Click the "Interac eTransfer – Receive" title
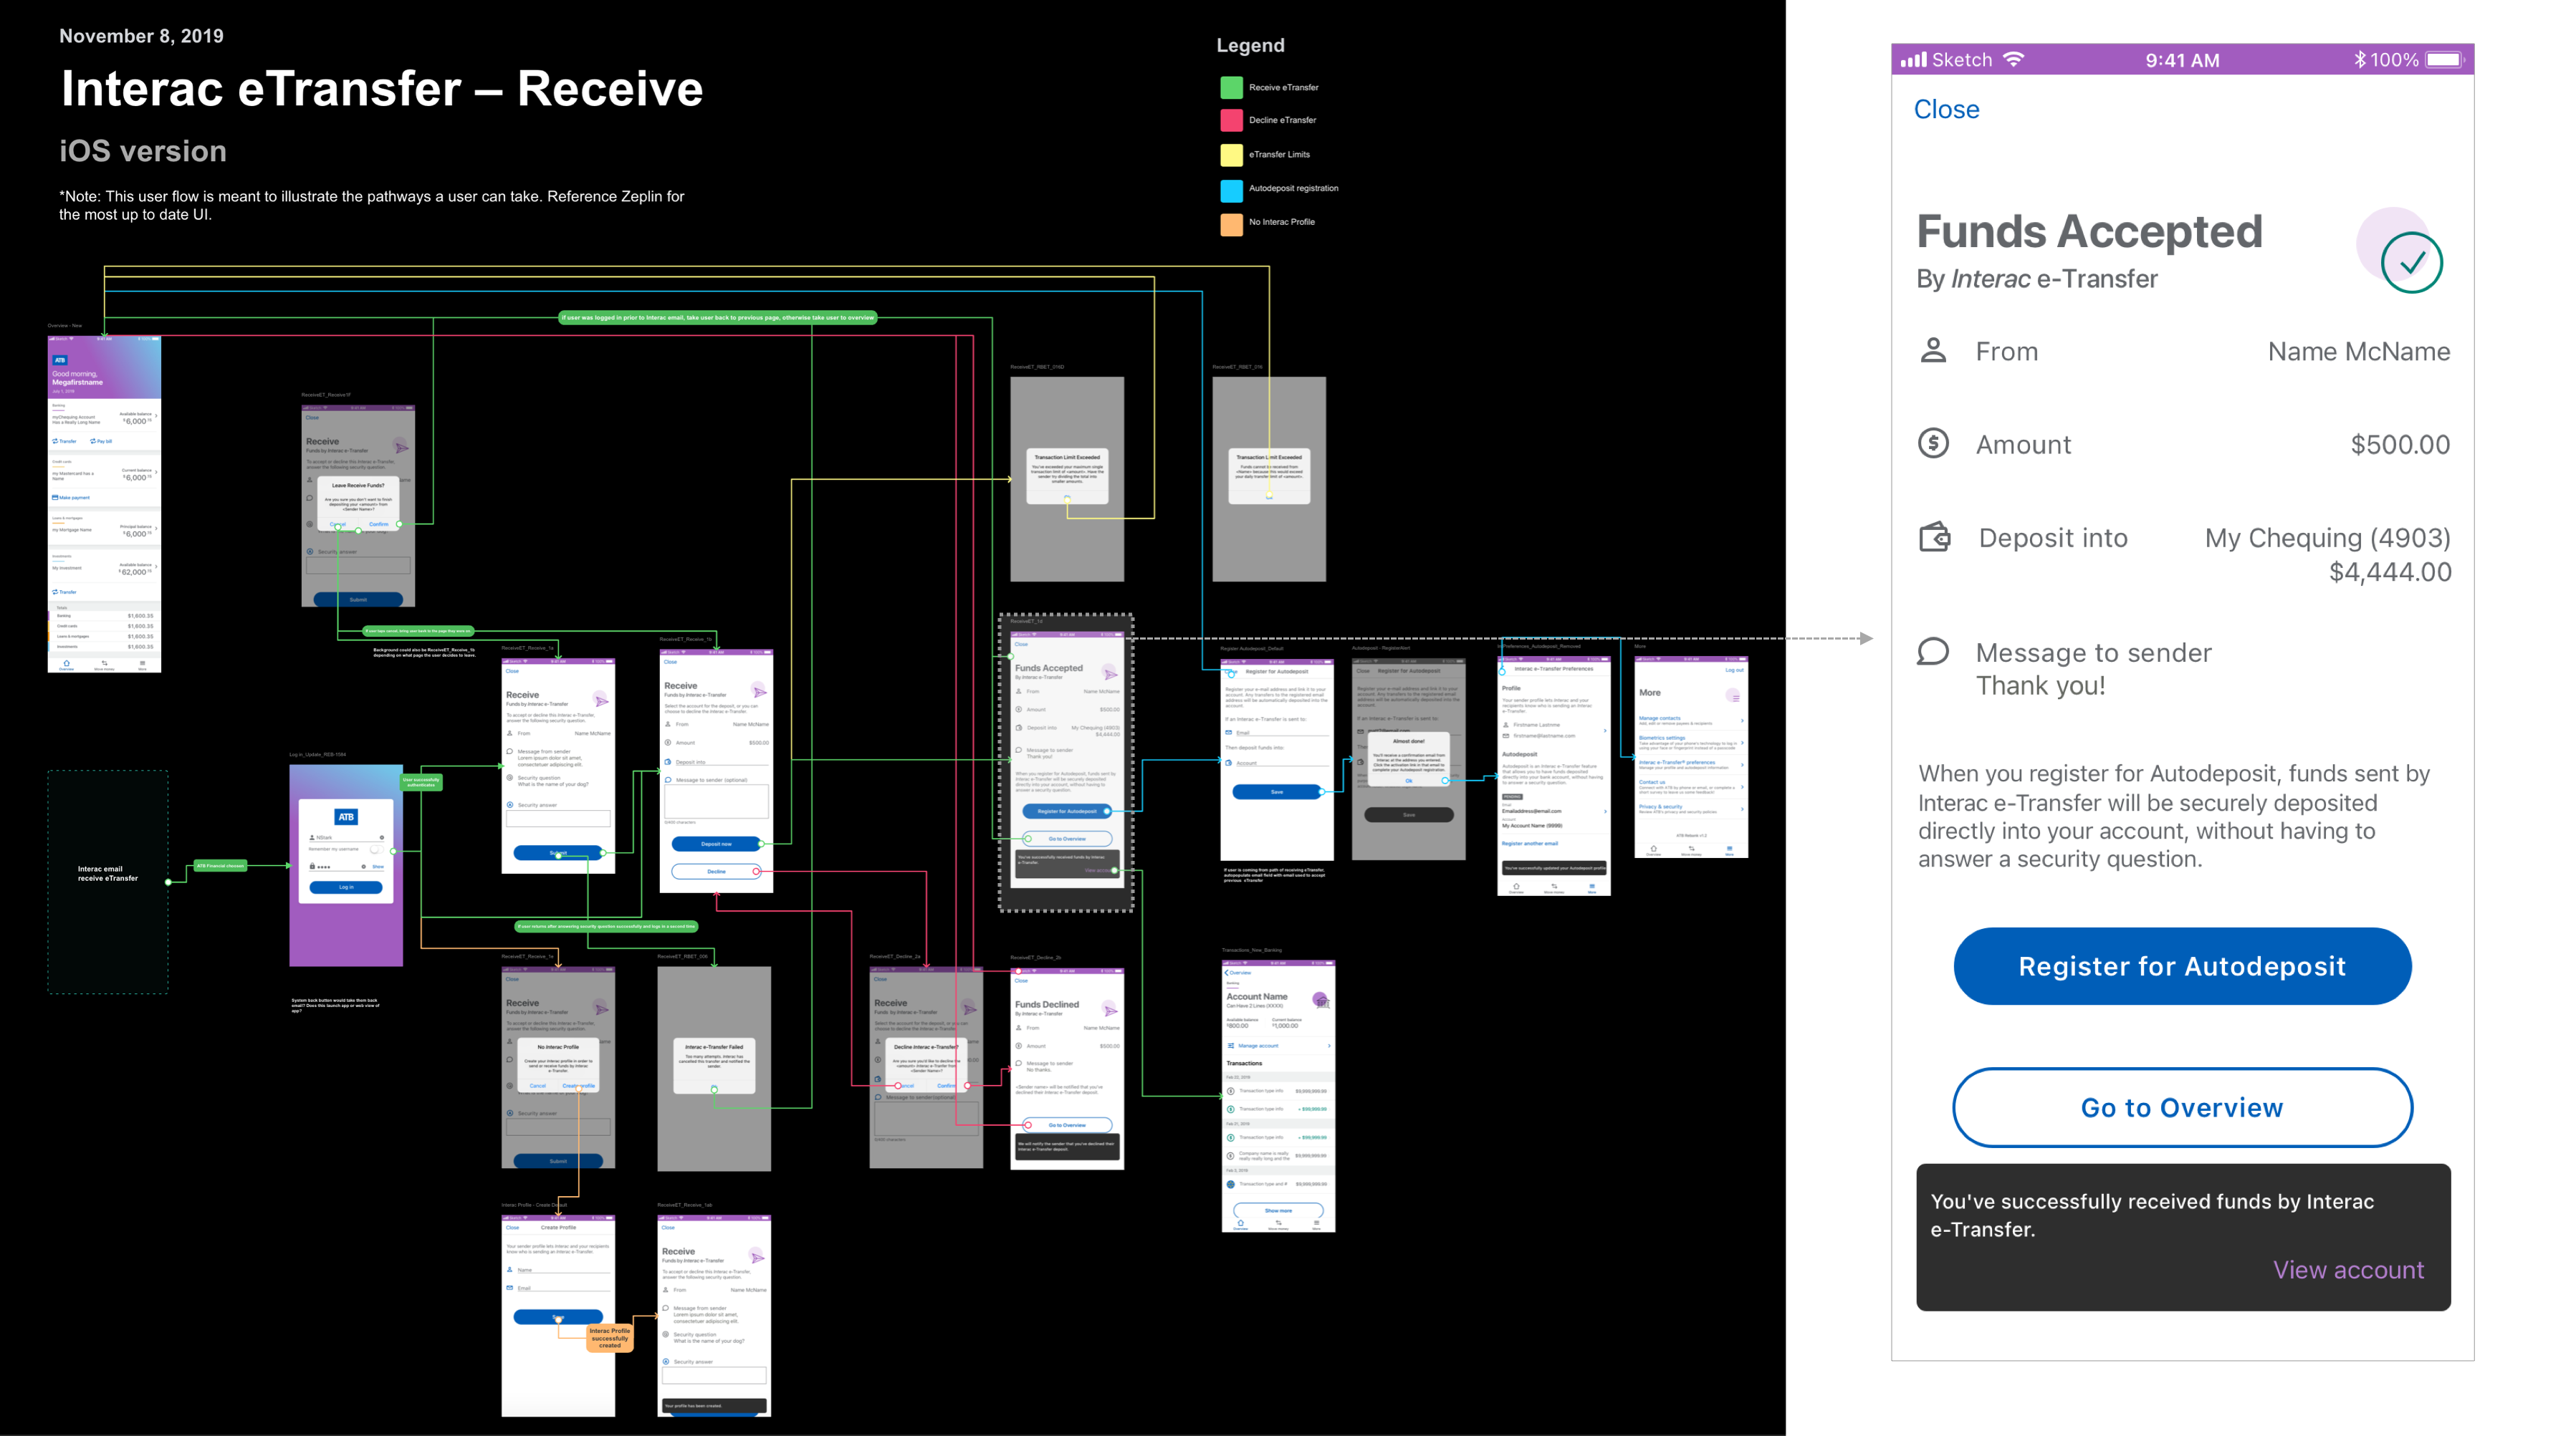Image resolution: width=2576 pixels, height=1436 pixels. click(x=382, y=89)
